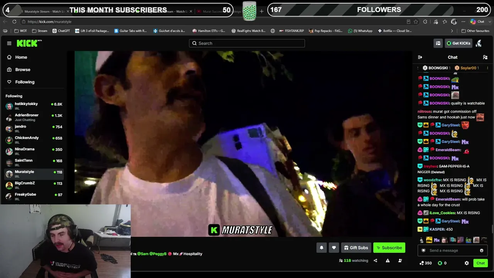
Task: Click niitrous username in chat
Action: (424, 112)
